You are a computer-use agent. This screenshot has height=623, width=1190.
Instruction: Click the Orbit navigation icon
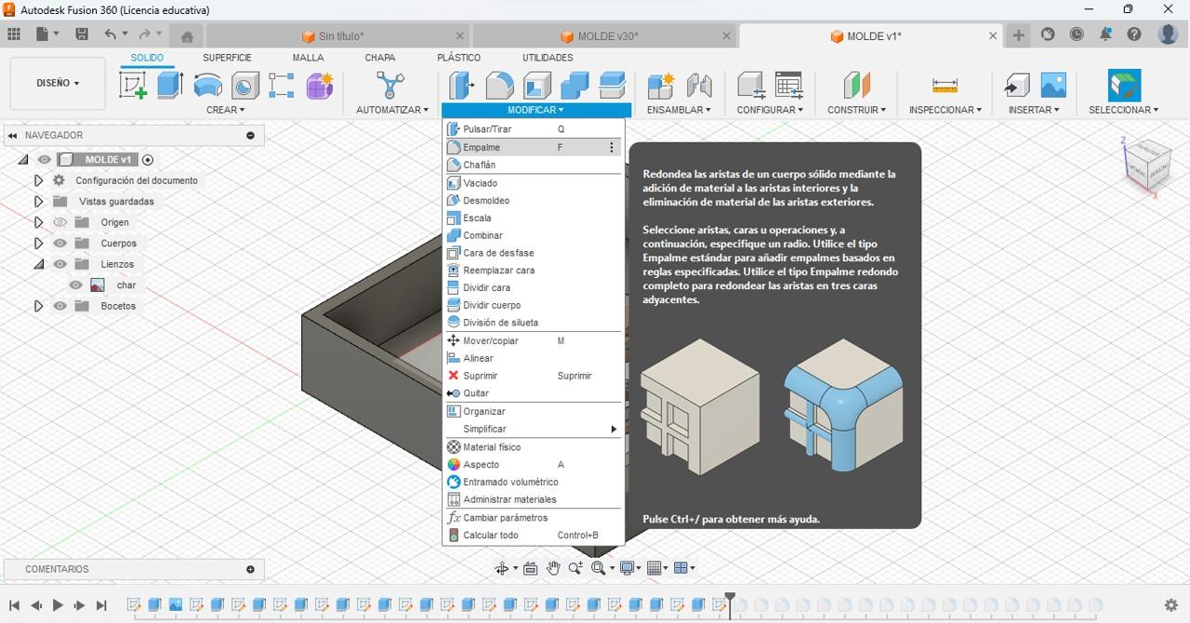pyautogui.click(x=502, y=568)
